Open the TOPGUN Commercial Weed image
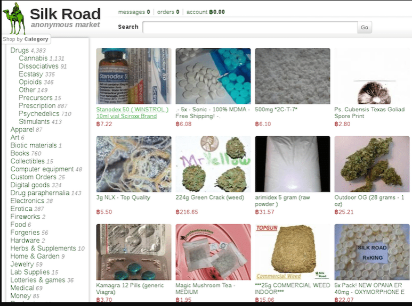This screenshot has width=412, height=306. [293, 252]
